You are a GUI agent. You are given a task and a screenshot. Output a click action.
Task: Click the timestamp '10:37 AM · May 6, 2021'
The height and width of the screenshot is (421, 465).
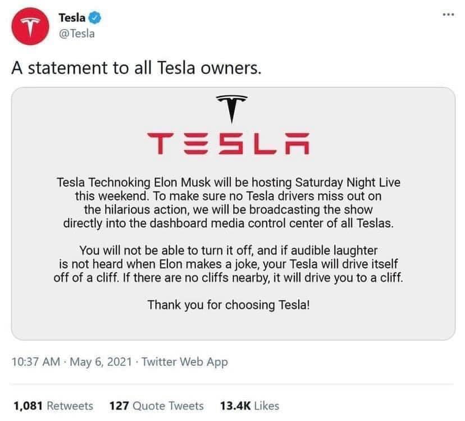pos(67,363)
